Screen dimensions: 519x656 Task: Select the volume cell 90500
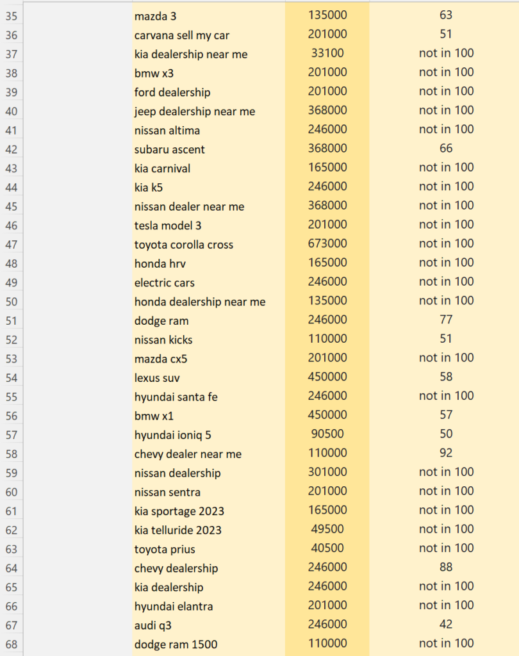327,434
